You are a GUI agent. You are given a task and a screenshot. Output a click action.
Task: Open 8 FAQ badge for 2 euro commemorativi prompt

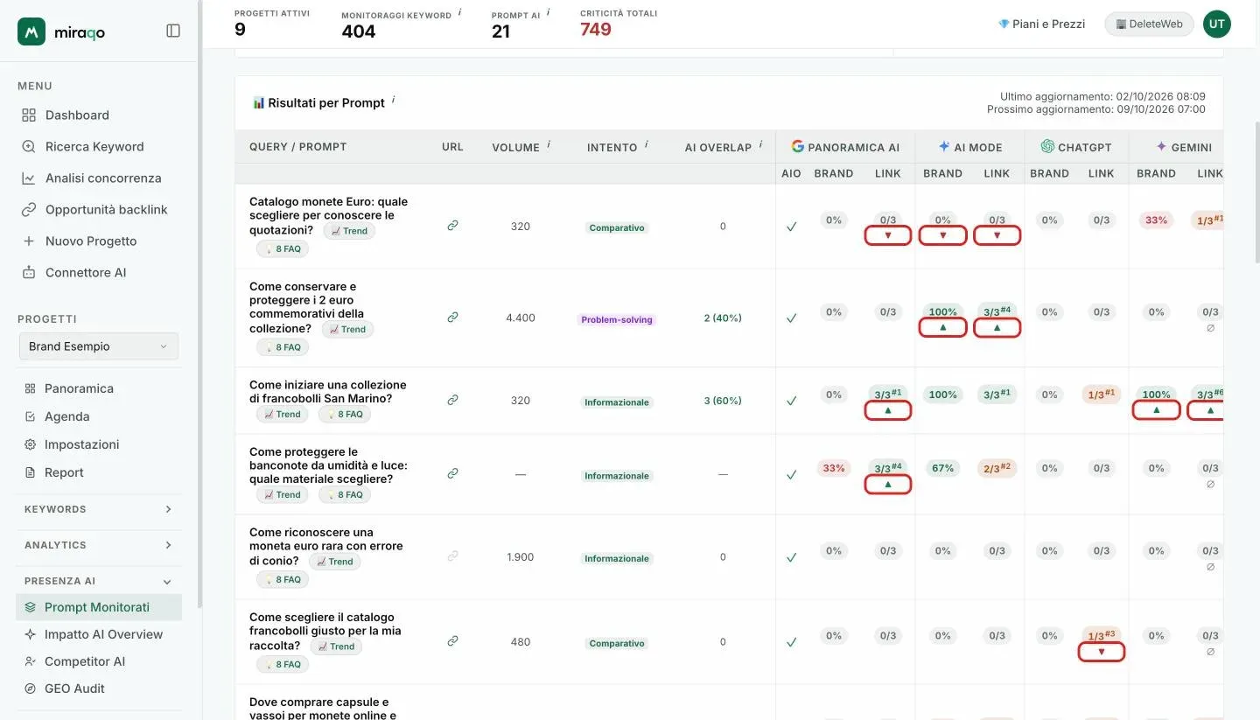[283, 347]
